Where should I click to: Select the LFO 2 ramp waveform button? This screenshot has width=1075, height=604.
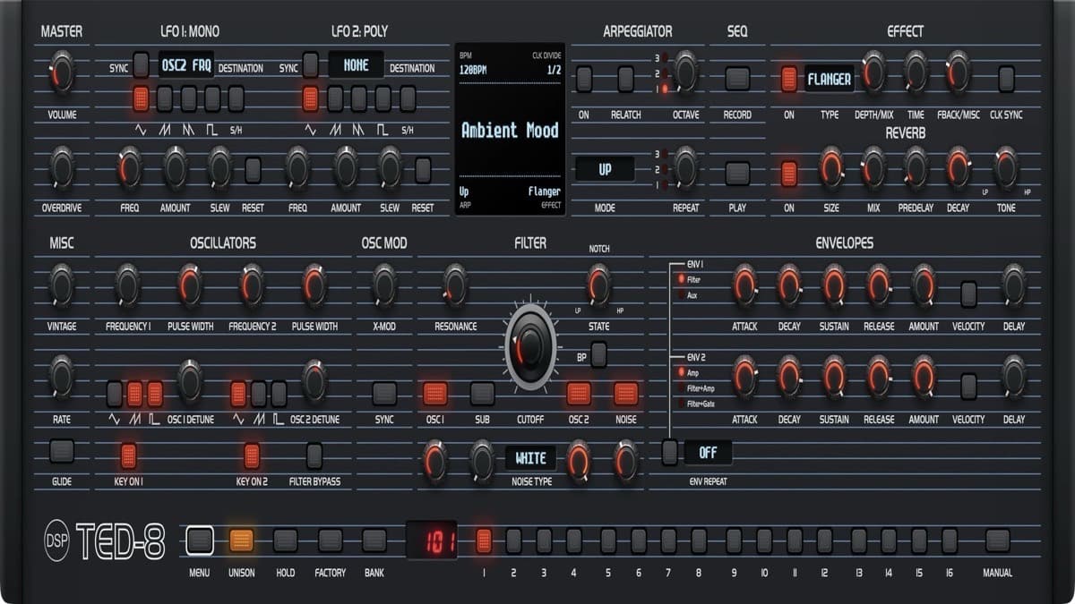359,98
